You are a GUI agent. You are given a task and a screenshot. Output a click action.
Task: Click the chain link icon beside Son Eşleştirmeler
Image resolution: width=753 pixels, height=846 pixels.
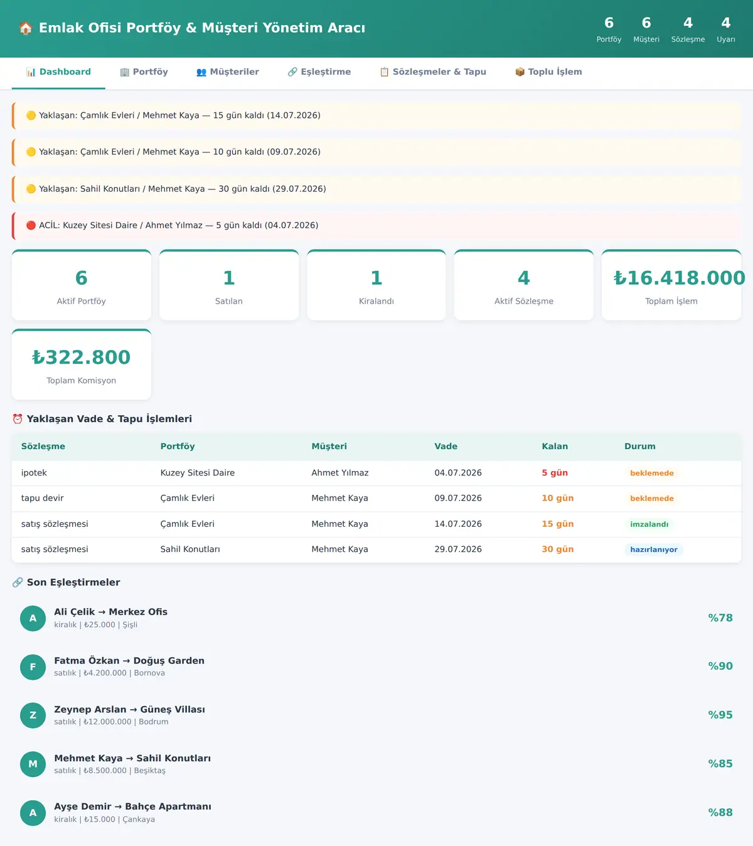[18, 583]
